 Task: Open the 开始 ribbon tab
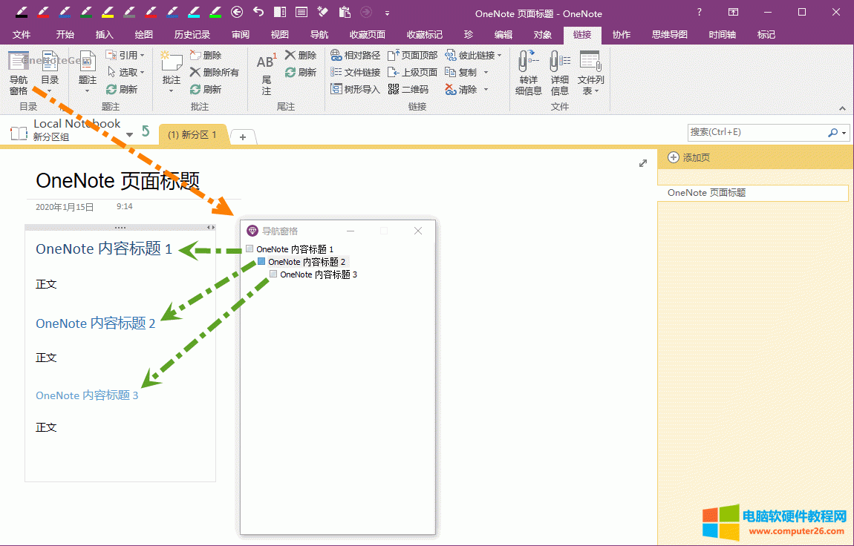(x=65, y=34)
